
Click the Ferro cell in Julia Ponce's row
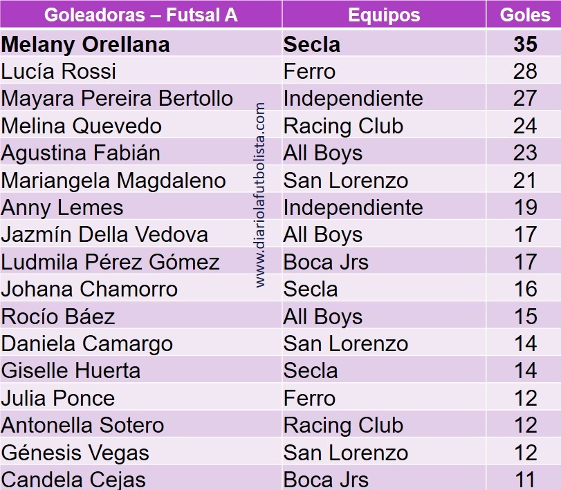point(309,398)
